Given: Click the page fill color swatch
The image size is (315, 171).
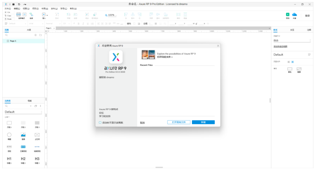Looking at the screenshot, I should click(290, 69).
